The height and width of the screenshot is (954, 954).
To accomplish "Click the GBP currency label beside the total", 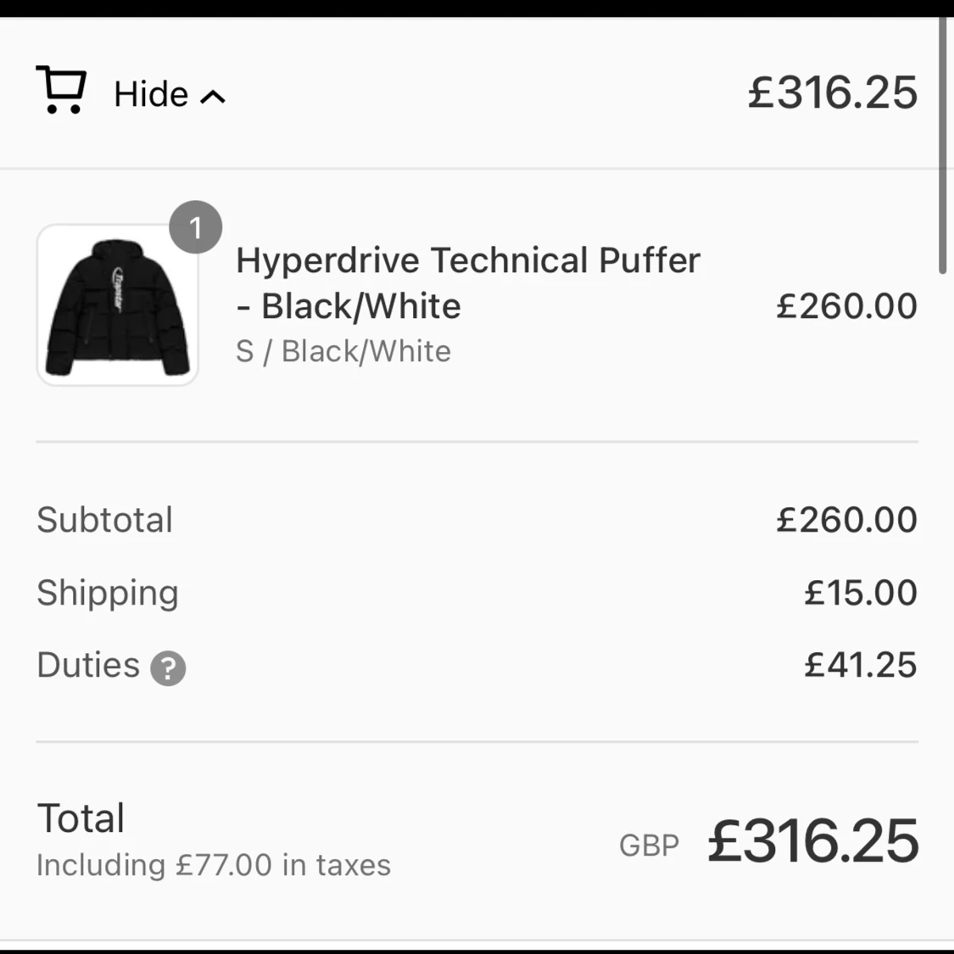I will 649,845.
